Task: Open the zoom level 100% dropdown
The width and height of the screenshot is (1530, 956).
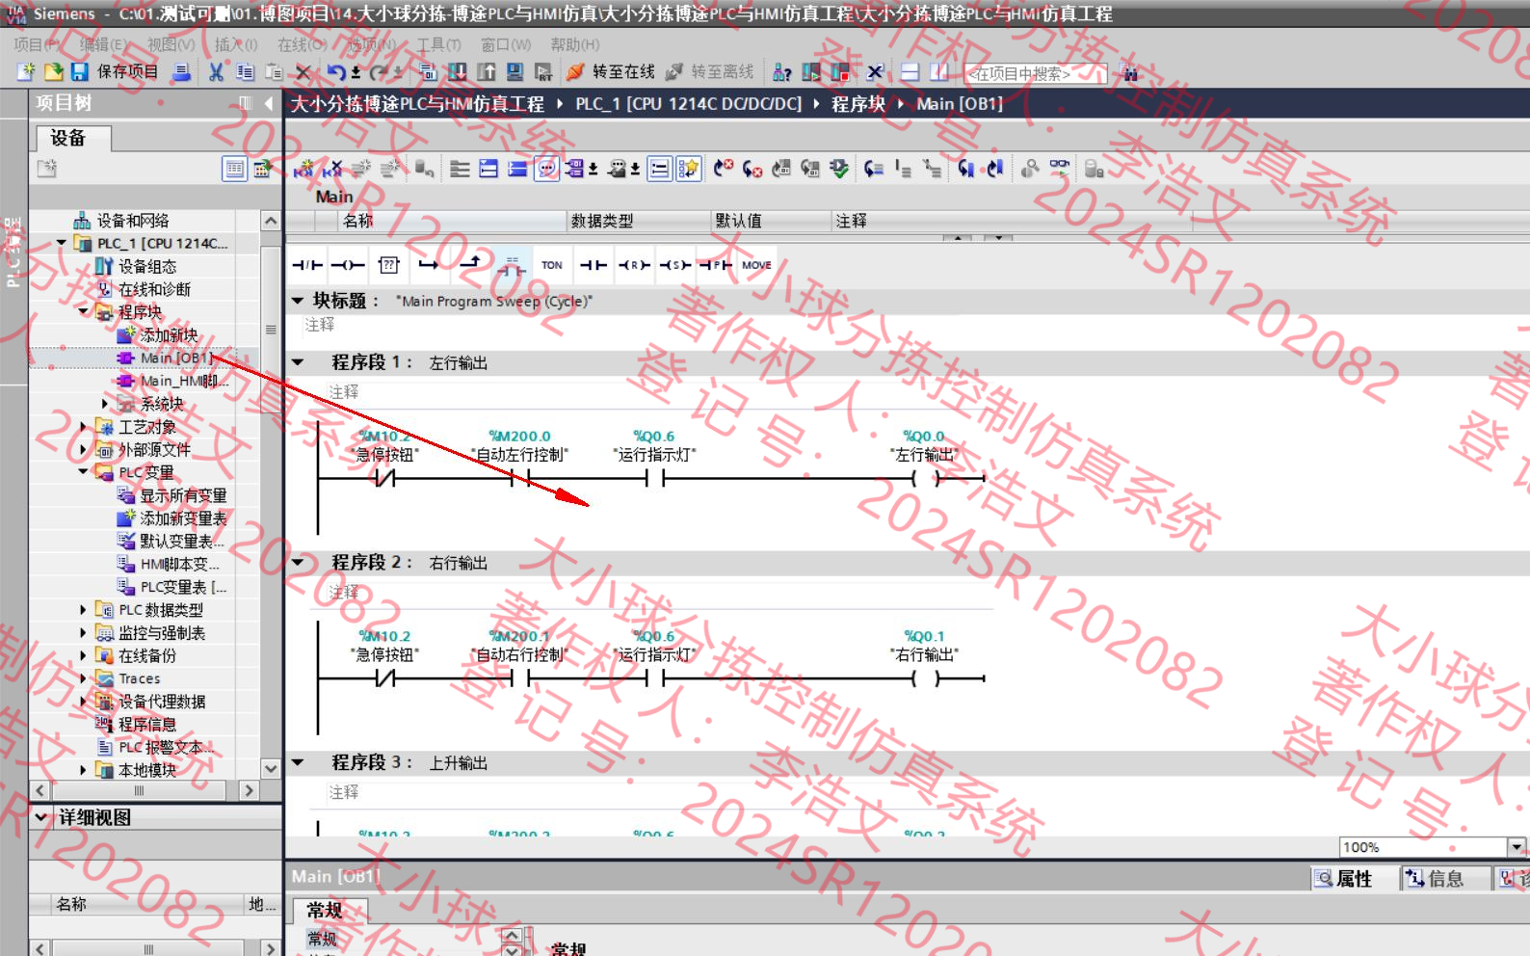Action: tap(1517, 847)
